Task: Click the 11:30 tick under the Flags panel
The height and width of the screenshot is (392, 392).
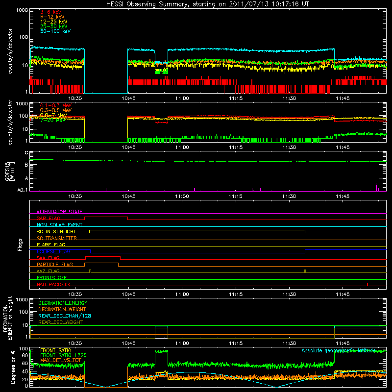Action: point(289,294)
